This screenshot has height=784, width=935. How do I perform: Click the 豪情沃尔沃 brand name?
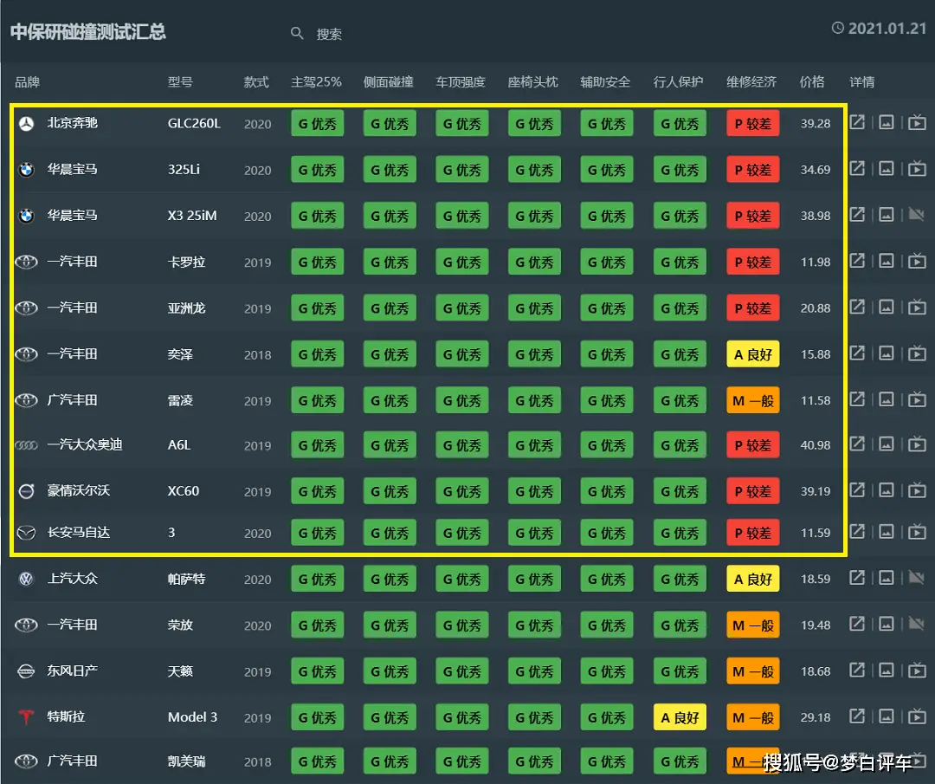coord(79,490)
